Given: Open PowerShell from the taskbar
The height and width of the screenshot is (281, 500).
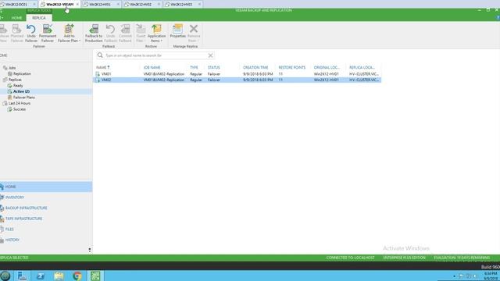Looking at the screenshot, I should [41, 276].
